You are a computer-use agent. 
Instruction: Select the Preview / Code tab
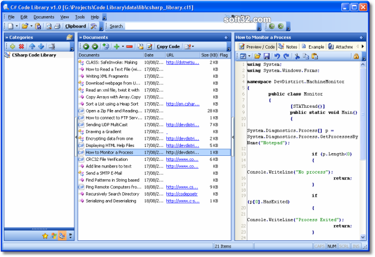coord(257,47)
